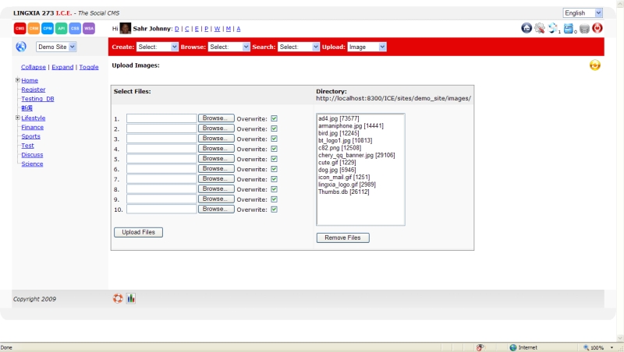Screen dimensions: 624x352
Task: Open the Testing_DB tree link
Action: click(x=37, y=99)
